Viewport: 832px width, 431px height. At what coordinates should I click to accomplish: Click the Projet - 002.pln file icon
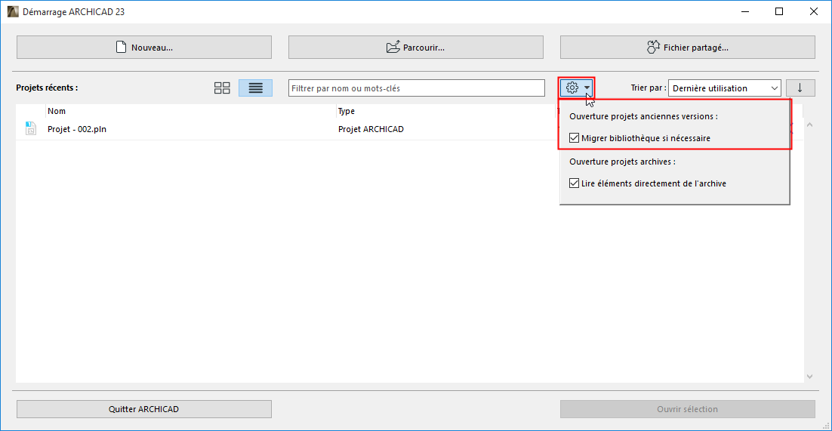point(31,128)
